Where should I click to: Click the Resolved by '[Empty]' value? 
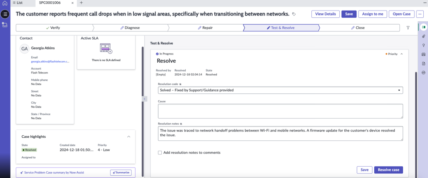tap(161, 74)
